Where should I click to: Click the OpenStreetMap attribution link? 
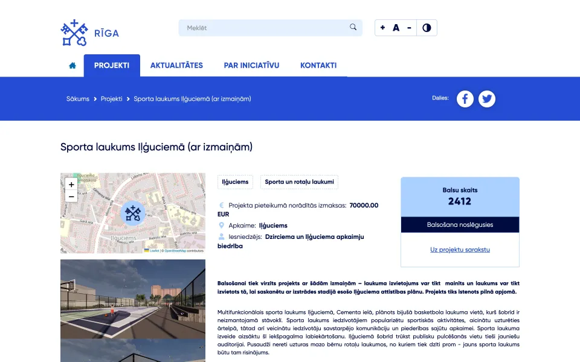tap(175, 251)
